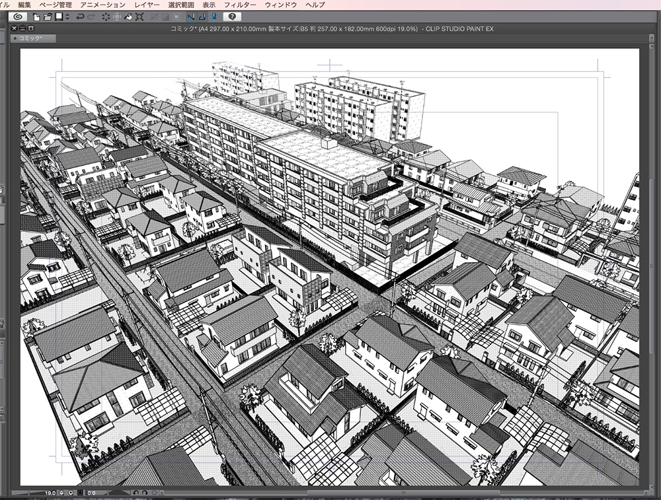661x500 pixels.
Task: Open the CLIP STUDIO launcher icon
Action: pos(18,17)
